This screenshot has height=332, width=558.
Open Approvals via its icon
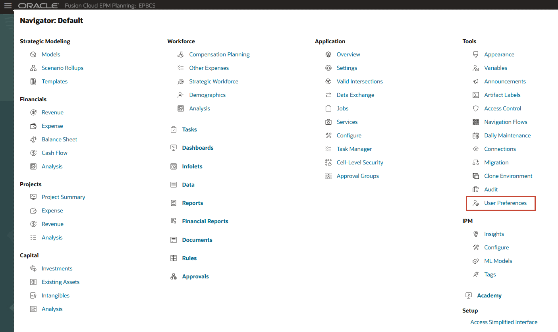[x=174, y=276]
